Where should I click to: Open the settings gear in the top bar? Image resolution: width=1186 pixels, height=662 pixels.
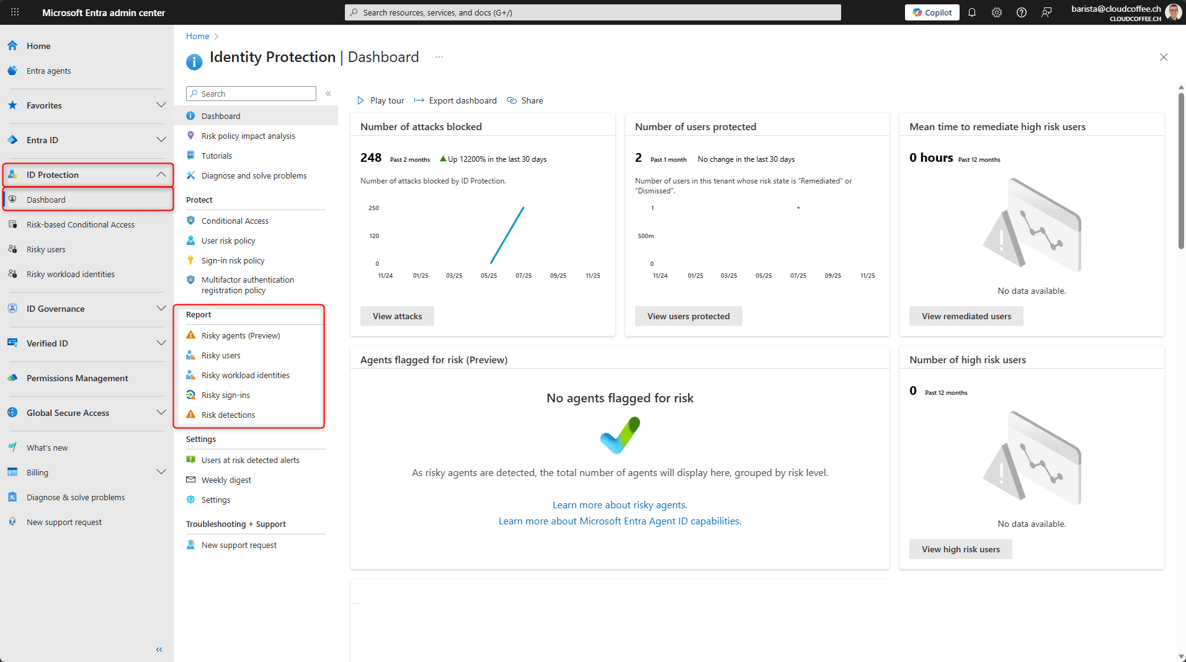pyautogui.click(x=997, y=12)
